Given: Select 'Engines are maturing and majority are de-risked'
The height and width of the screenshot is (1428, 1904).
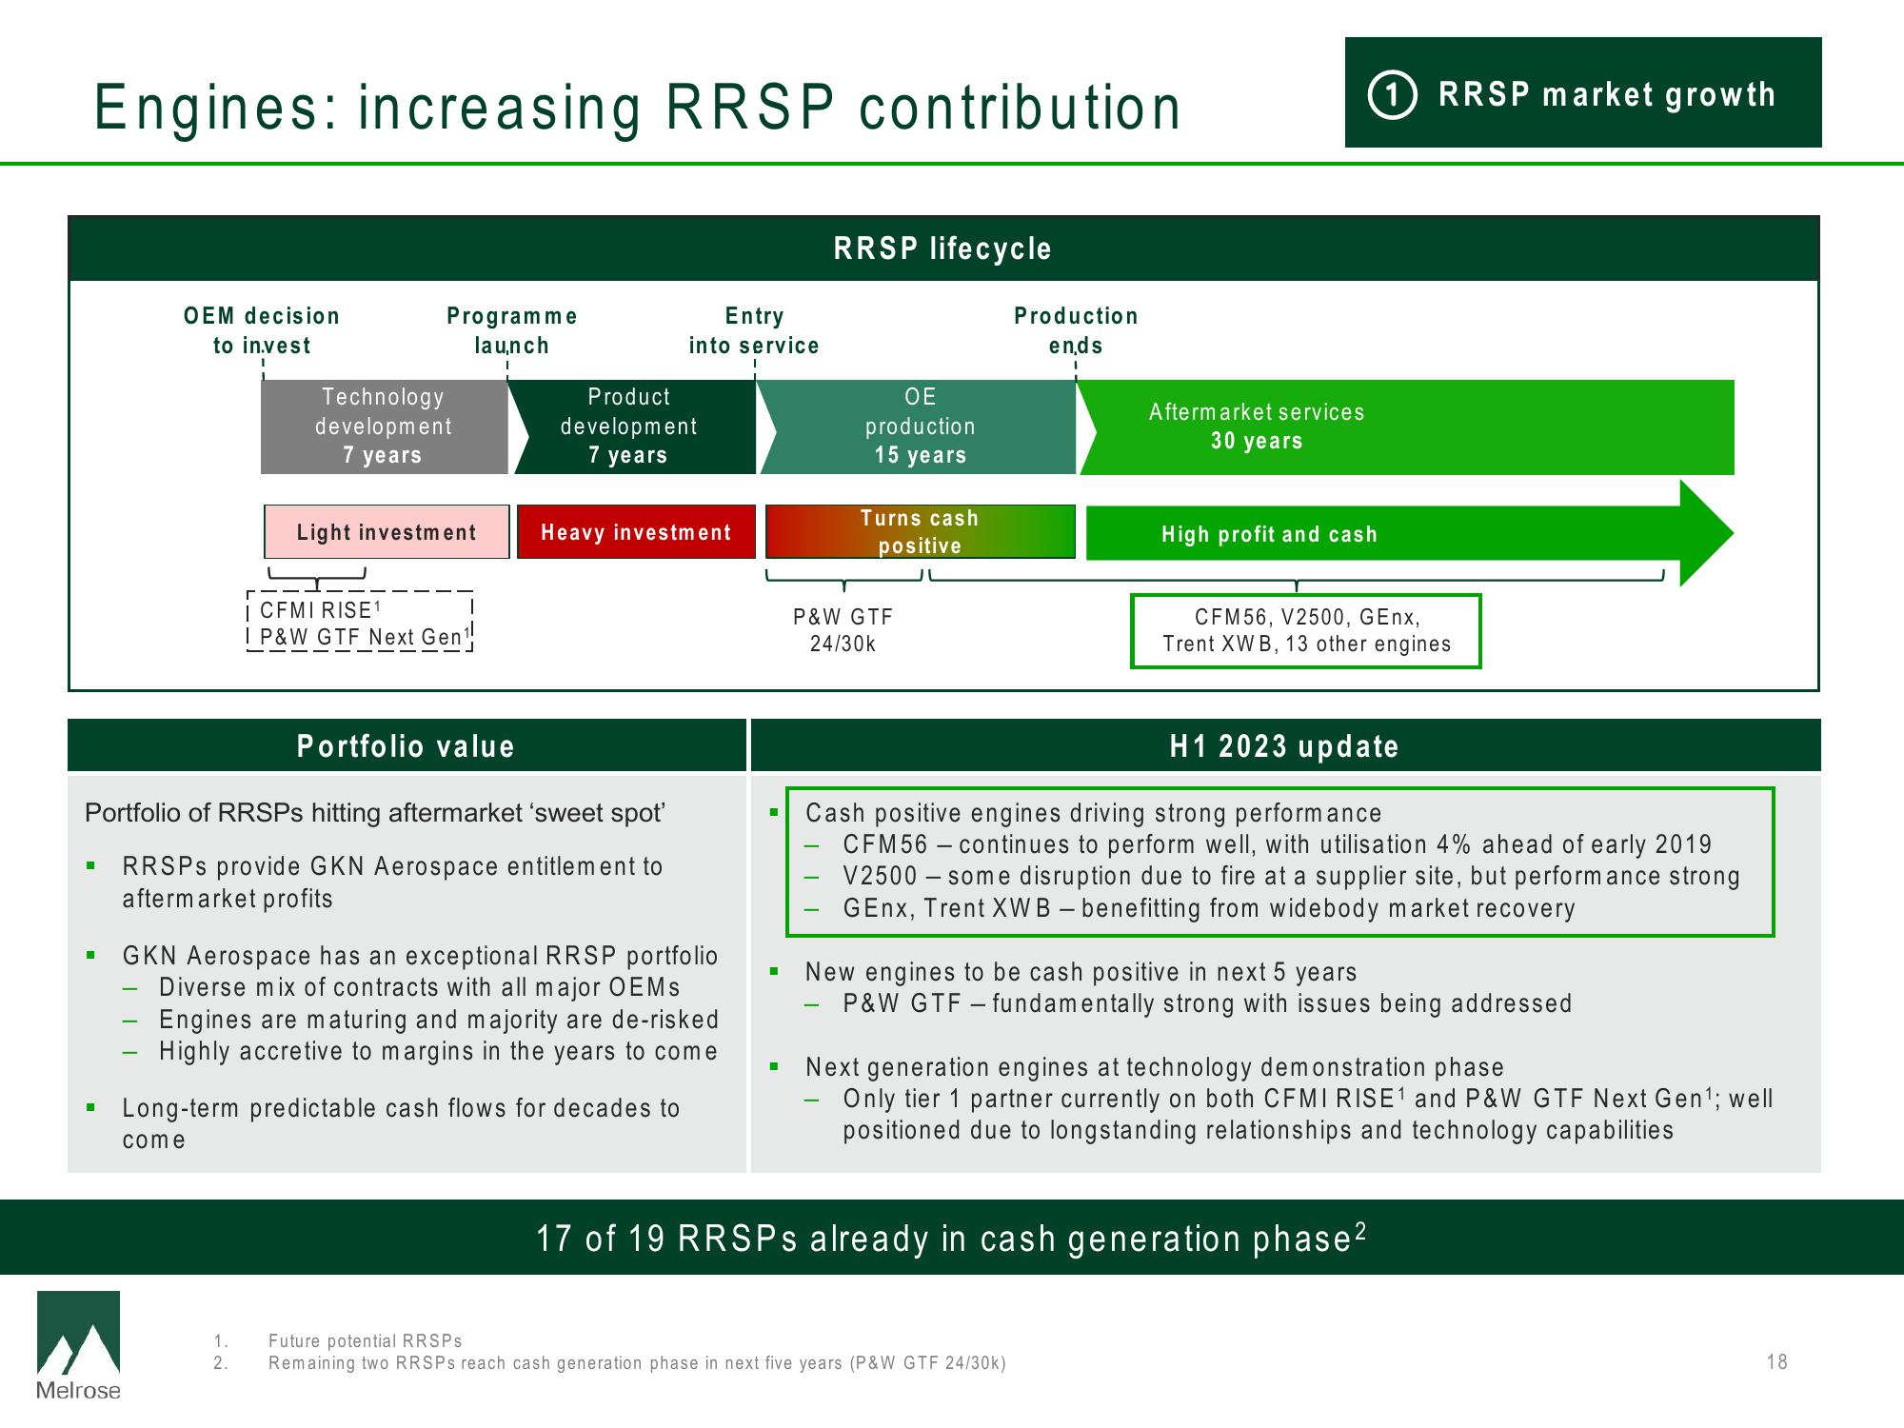Looking at the screenshot, I should 439,1020.
